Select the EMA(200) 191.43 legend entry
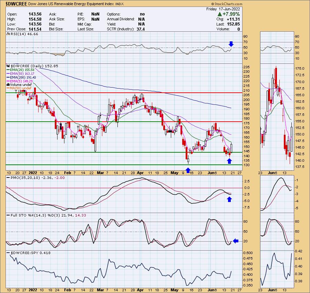The height and width of the screenshot is (293, 310). click(x=22, y=77)
